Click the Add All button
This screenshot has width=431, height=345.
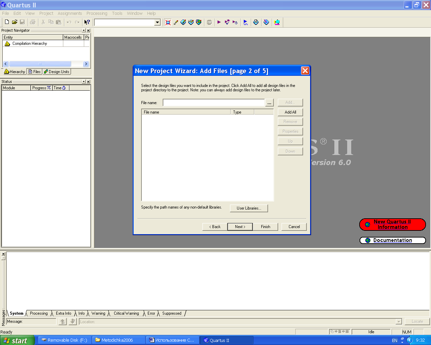(290, 112)
